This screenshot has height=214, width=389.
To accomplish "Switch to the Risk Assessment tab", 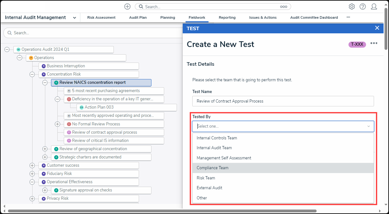I will [x=101, y=17].
